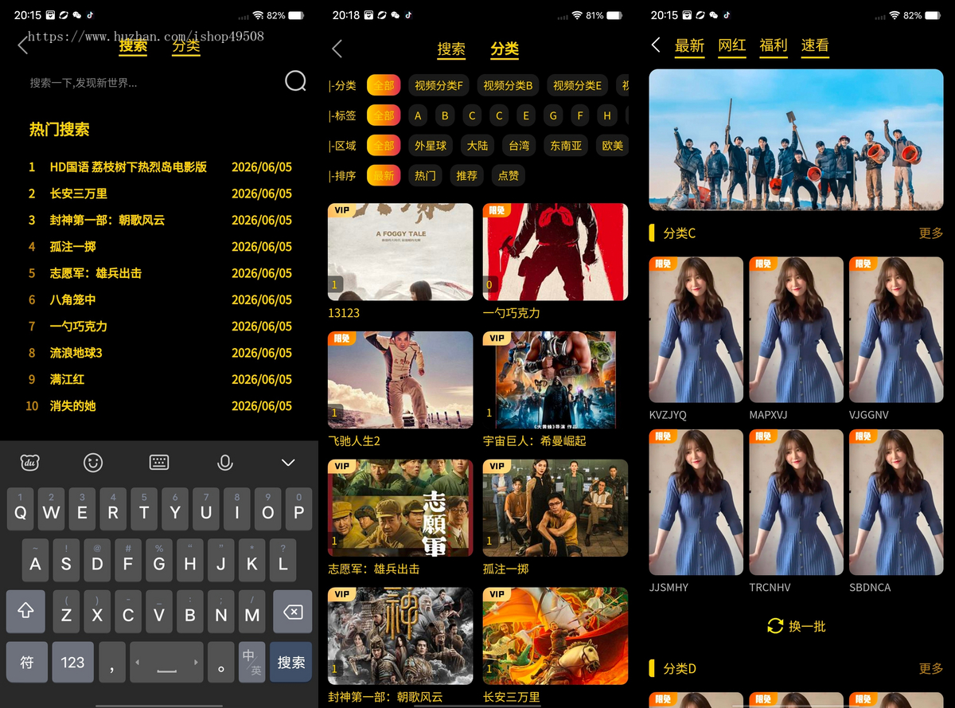Open 搜索 tab on the category filter screen
This screenshot has height=708, width=955.
tap(451, 49)
